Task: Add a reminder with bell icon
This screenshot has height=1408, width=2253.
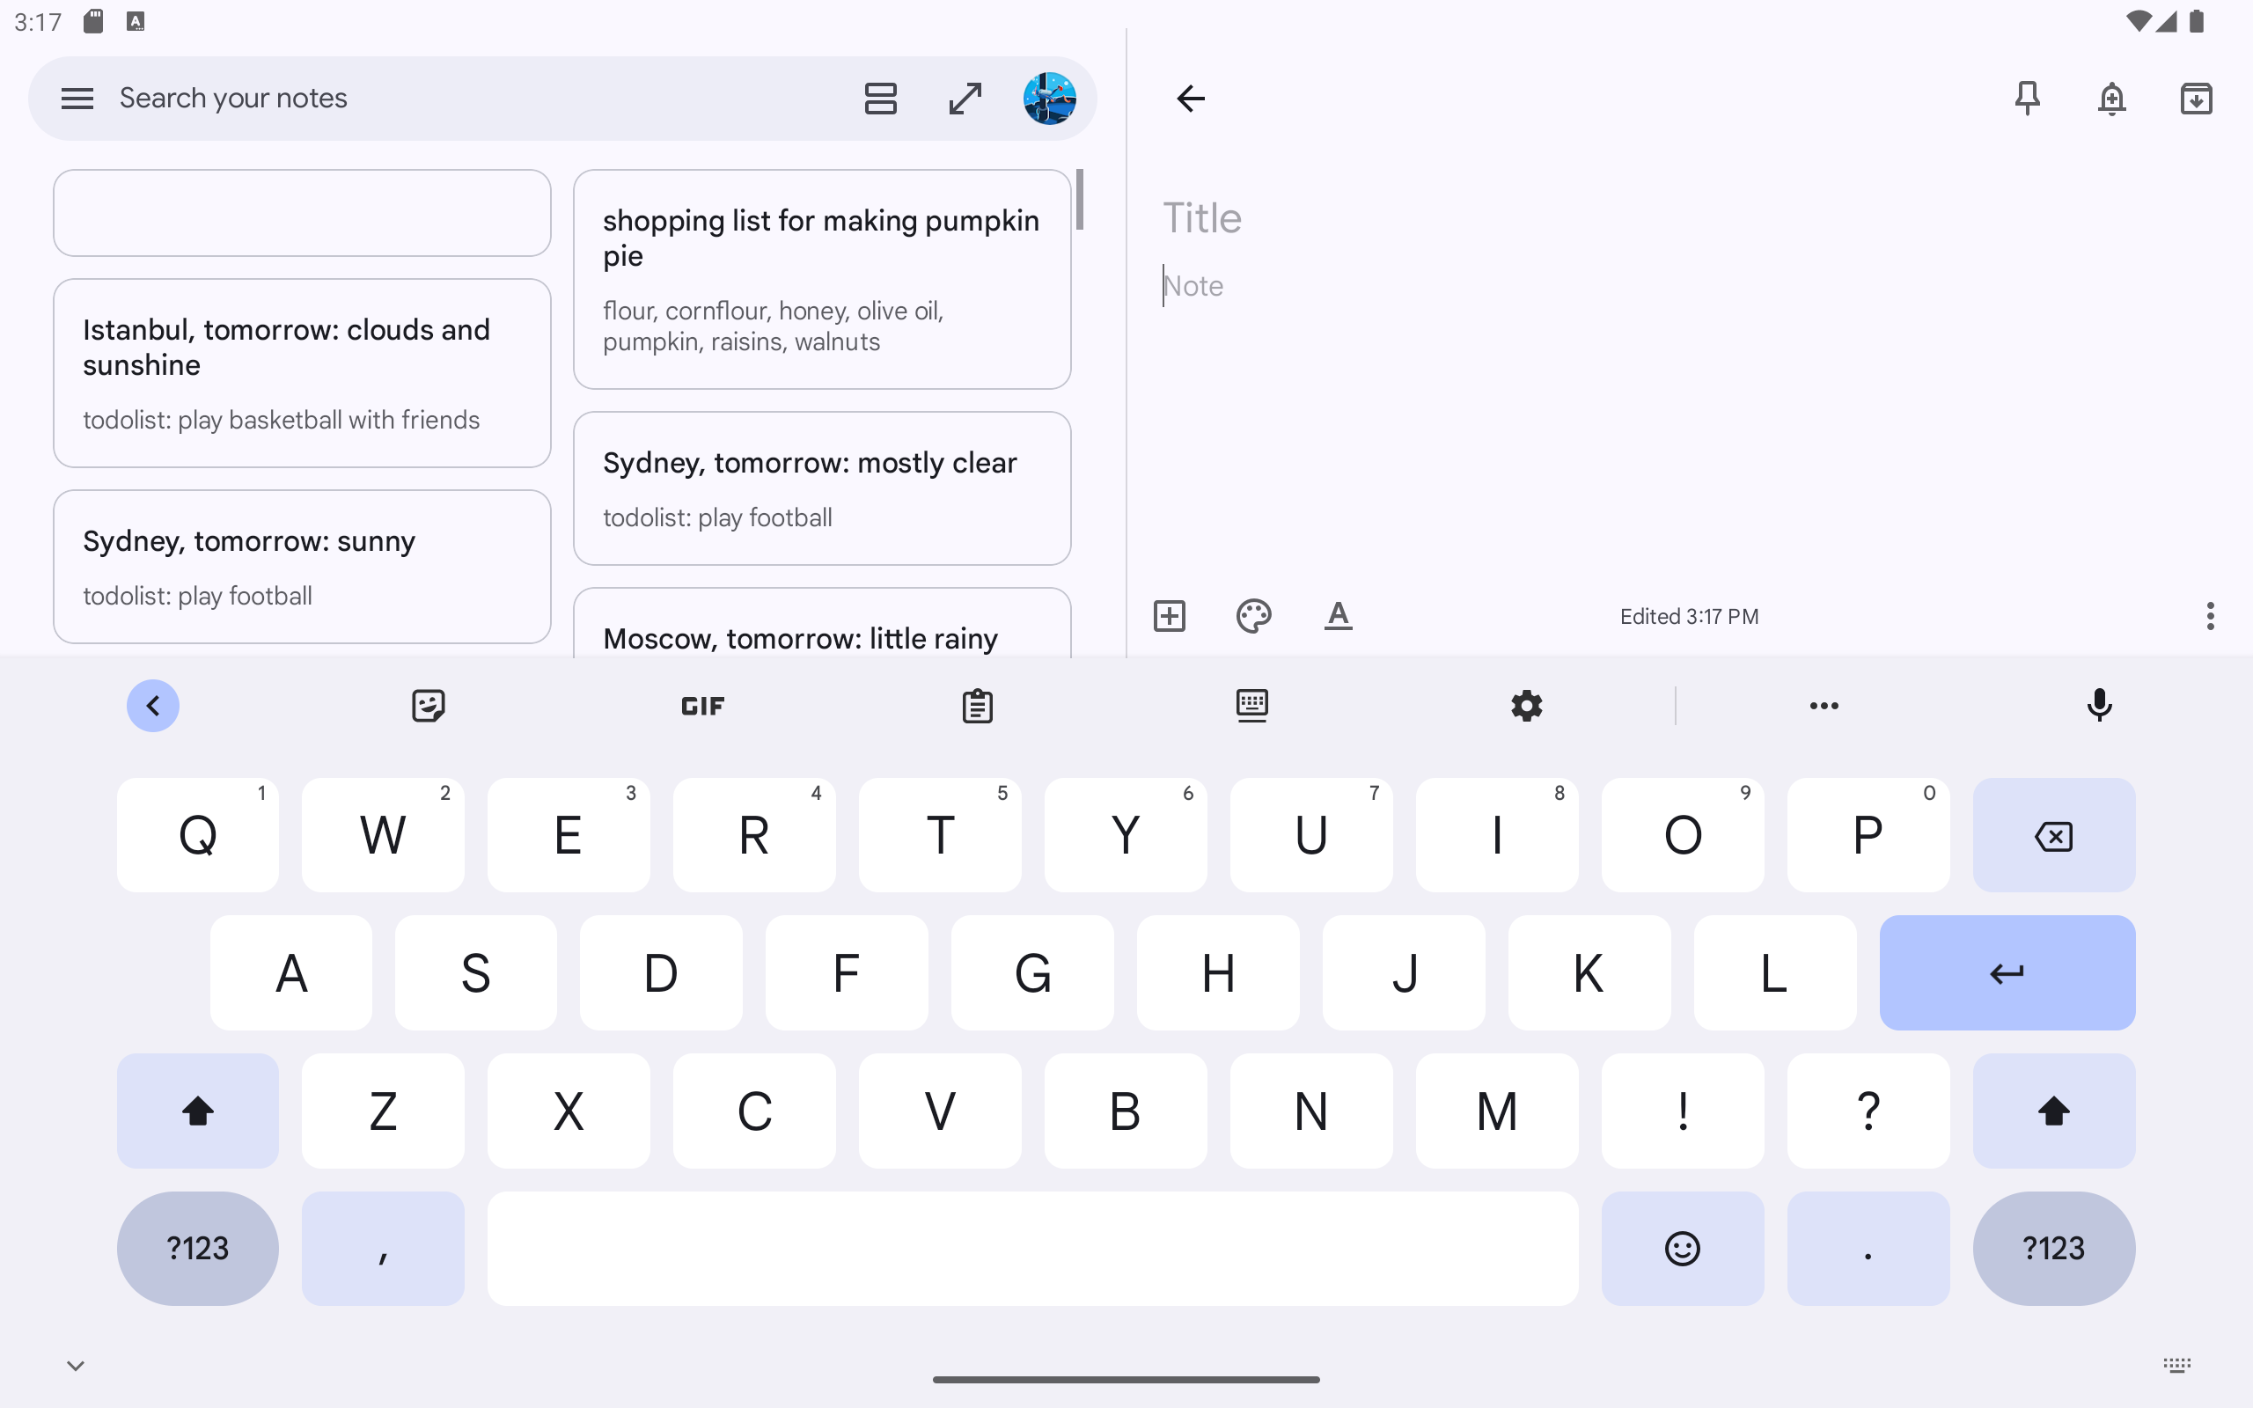Action: [2111, 98]
